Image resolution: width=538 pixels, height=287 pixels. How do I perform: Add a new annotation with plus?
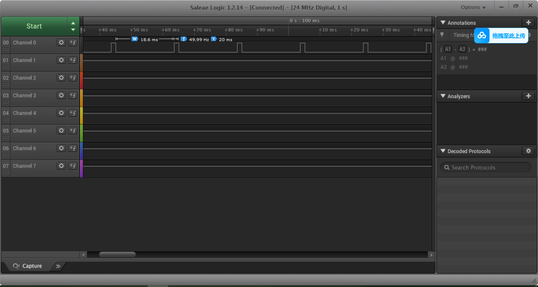(x=528, y=23)
